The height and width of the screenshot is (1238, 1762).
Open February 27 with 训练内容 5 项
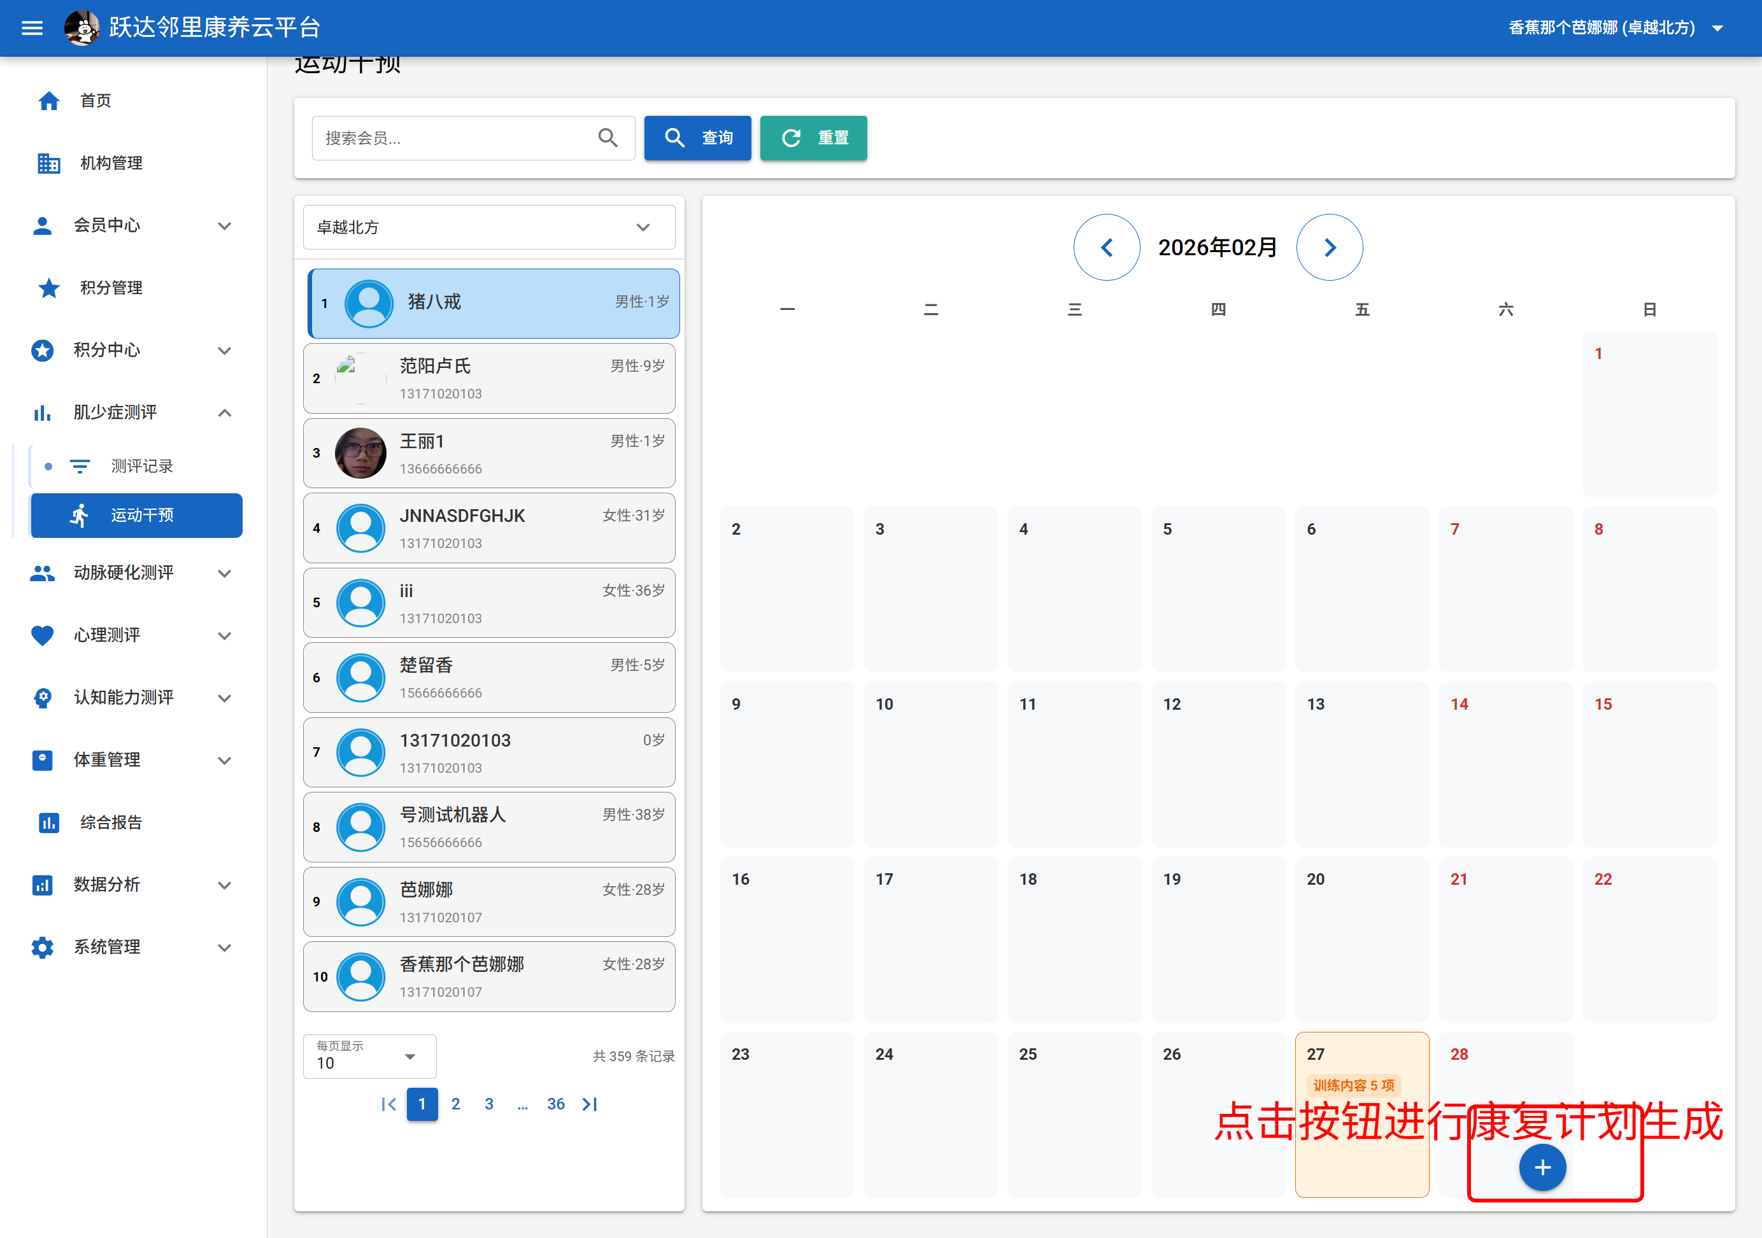(x=1362, y=1115)
